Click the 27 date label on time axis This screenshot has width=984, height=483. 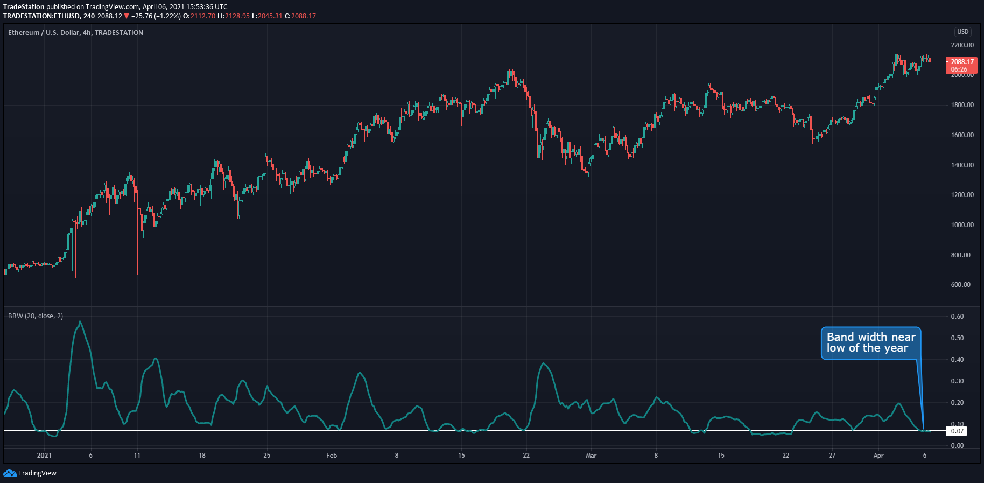[x=832, y=456]
